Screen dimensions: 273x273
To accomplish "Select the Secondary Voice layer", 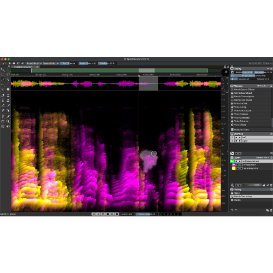I will (x=251, y=168).
